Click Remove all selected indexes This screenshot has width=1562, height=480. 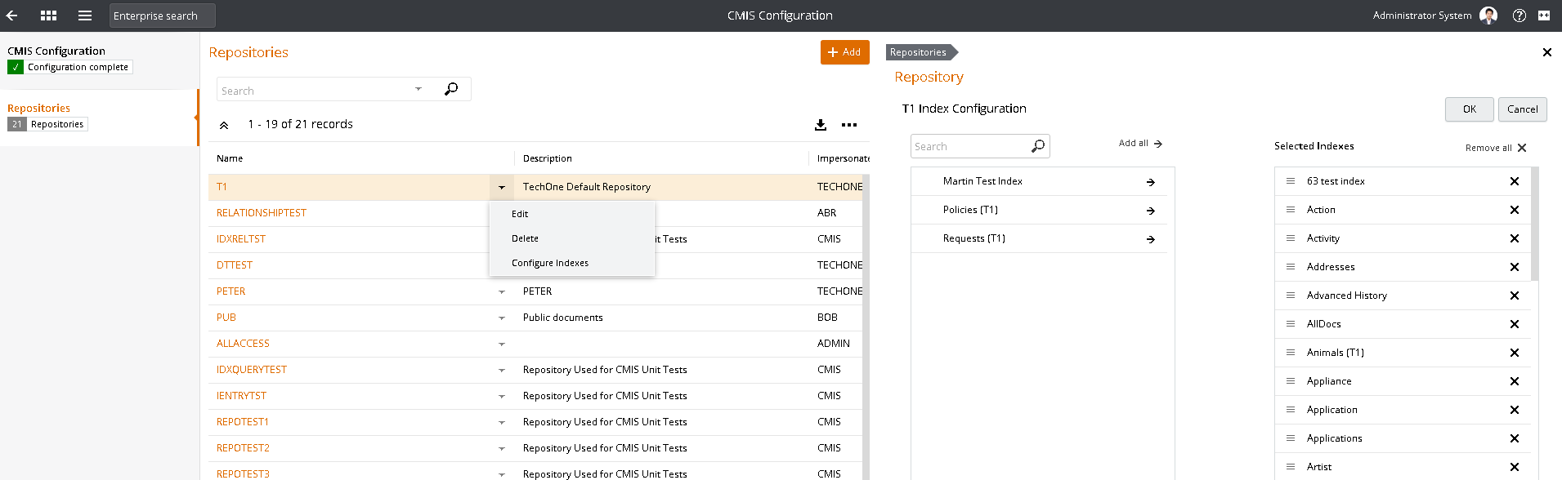tap(1496, 148)
